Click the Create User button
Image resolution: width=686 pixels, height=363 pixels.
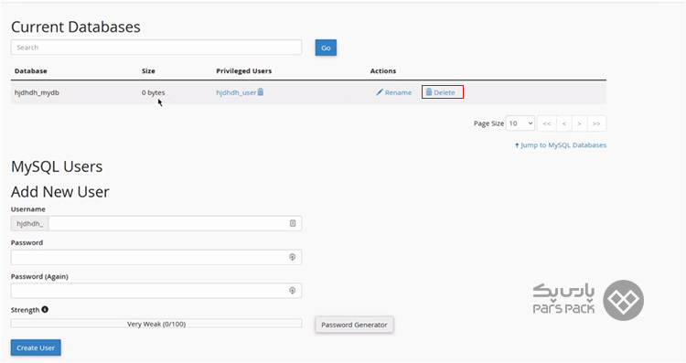tap(36, 347)
